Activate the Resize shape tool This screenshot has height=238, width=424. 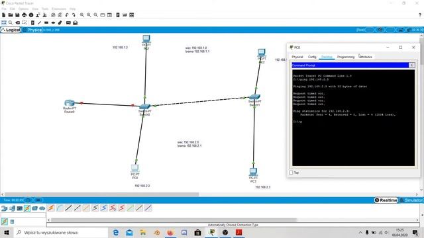coord(25,22)
